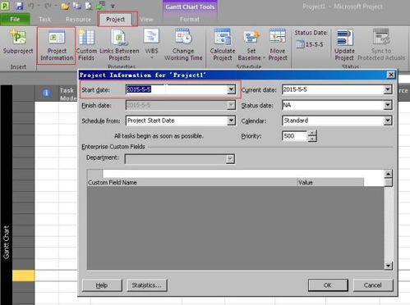Open Custom Fields from the ribbon

[x=86, y=45]
